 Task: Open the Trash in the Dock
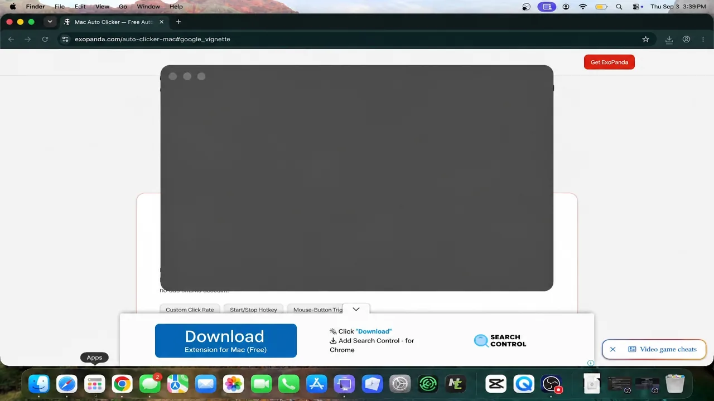pyautogui.click(x=675, y=384)
